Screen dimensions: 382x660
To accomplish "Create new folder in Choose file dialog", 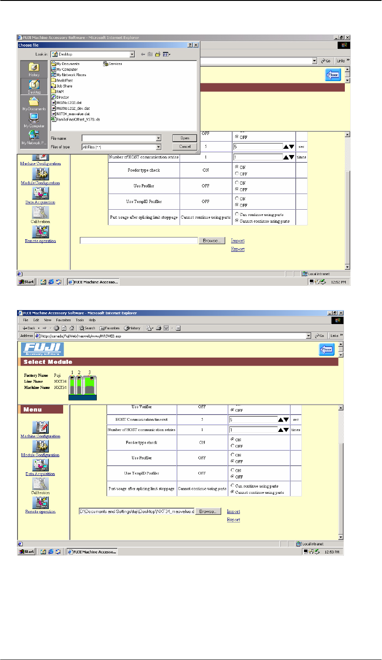I will click(x=158, y=54).
